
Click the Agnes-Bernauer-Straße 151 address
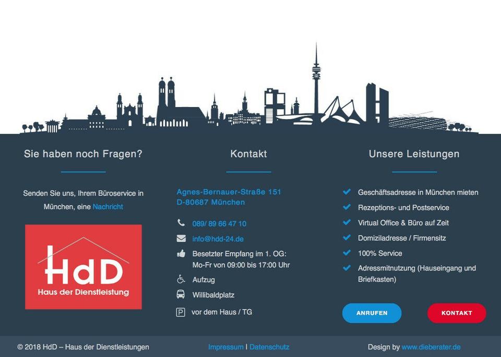click(x=229, y=192)
